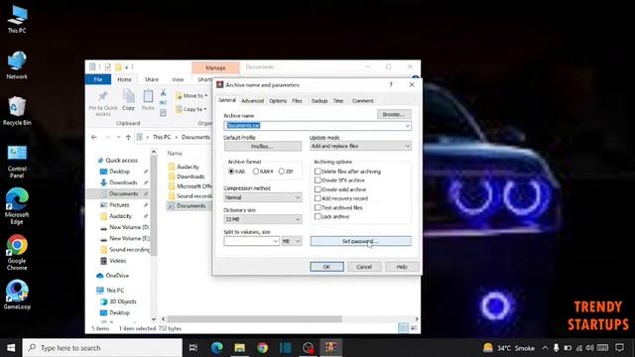The image size is (635, 357).
Task: Click the Profiles button
Action: coord(263,146)
